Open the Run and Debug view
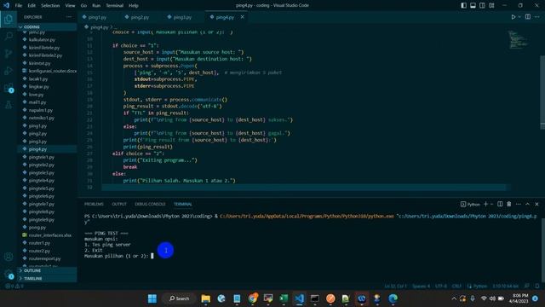545x307 pixels. [9, 71]
